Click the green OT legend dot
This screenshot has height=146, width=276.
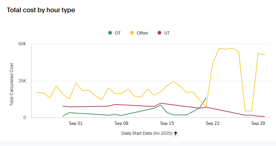[110, 33]
